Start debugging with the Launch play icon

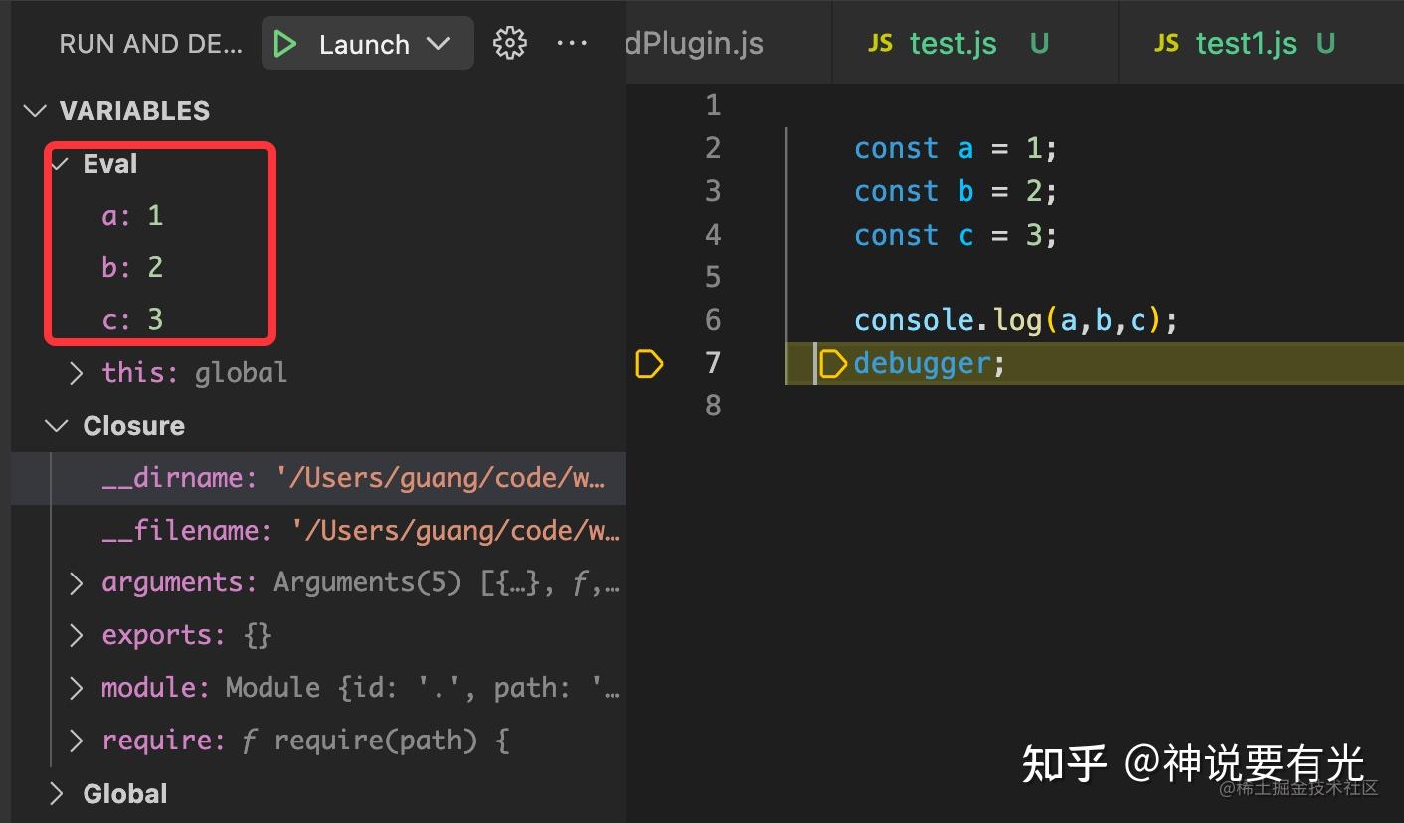click(x=286, y=43)
